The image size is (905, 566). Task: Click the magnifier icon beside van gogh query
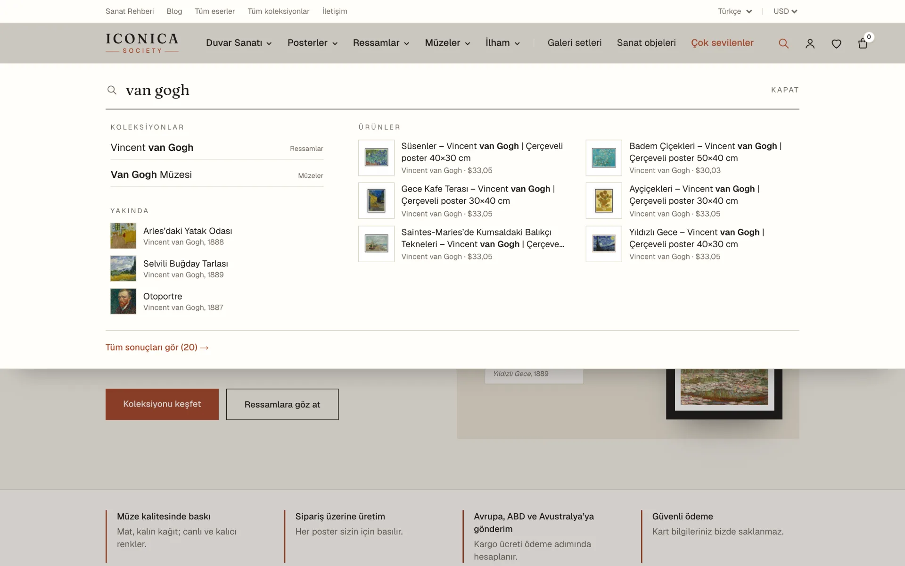click(112, 90)
